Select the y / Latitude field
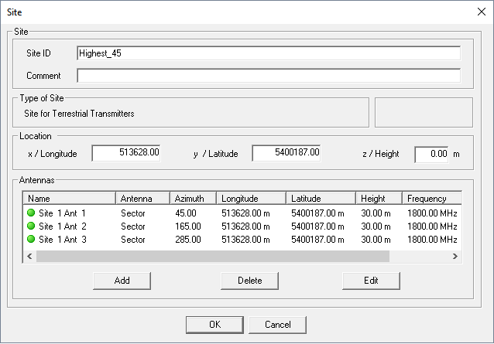The width and height of the screenshot is (494, 344). coord(286,153)
